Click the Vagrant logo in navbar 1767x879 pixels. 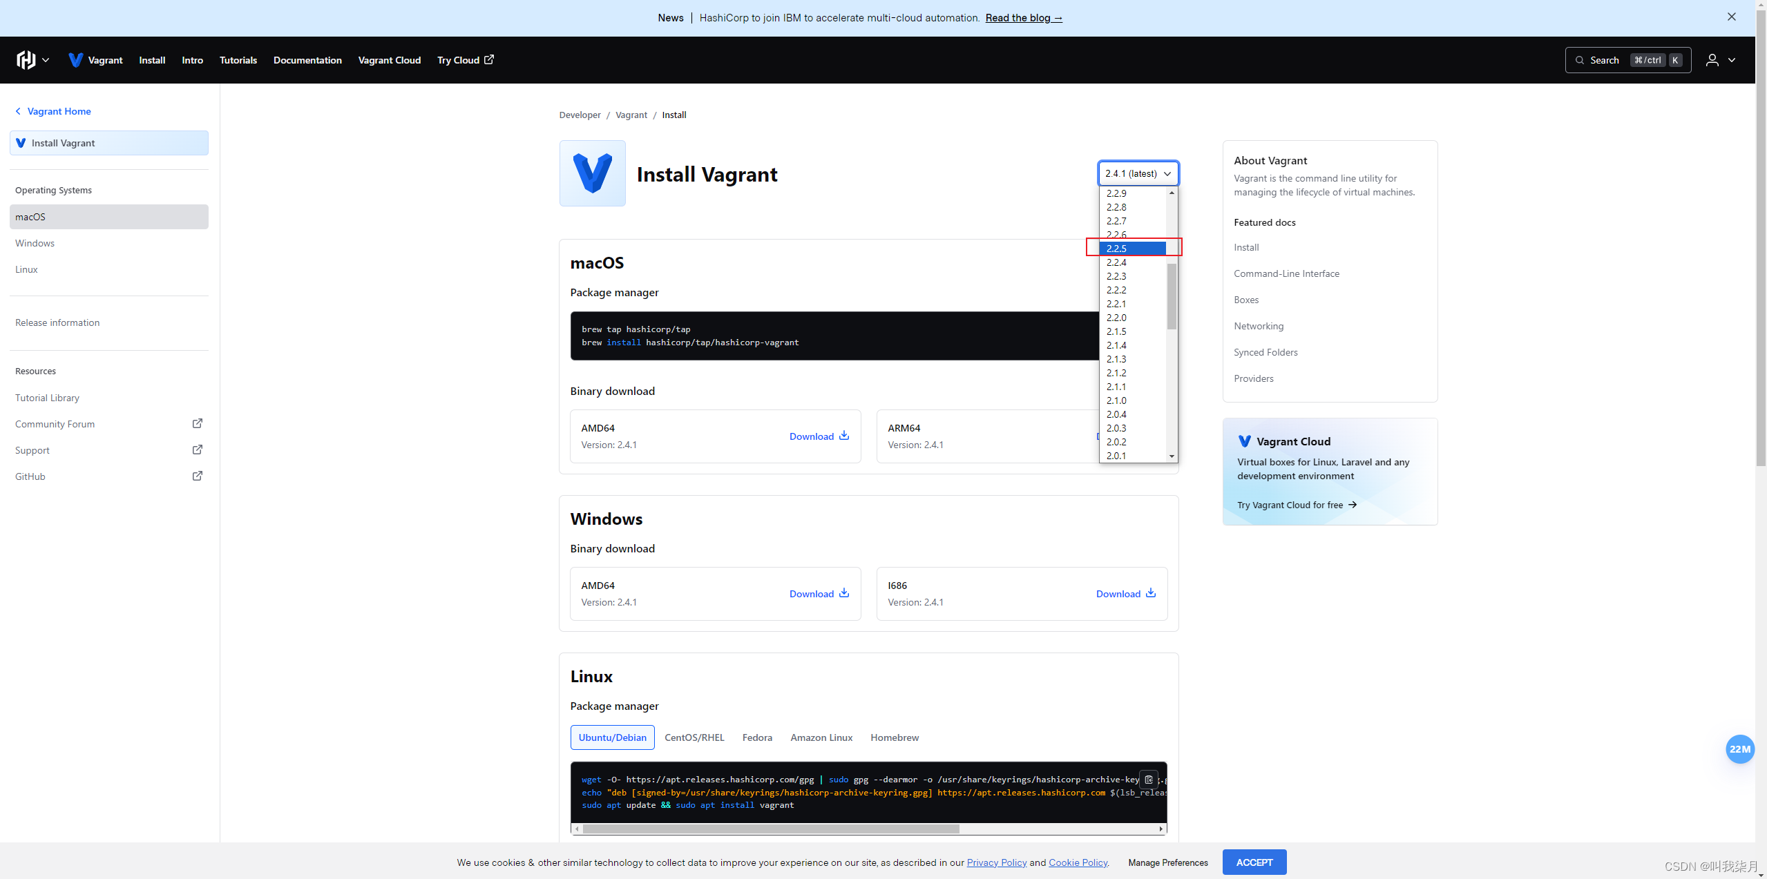click(76, 60)
